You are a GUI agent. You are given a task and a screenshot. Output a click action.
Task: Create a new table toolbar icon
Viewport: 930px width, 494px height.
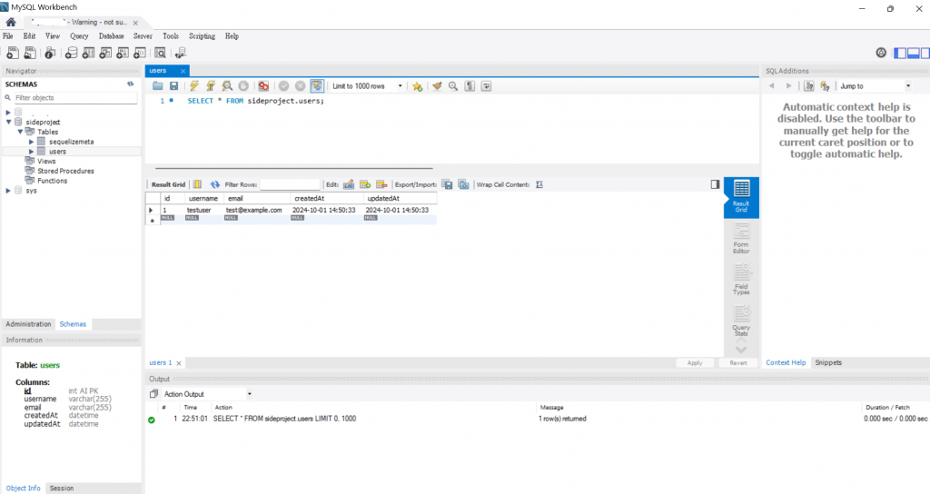(88, 54)
